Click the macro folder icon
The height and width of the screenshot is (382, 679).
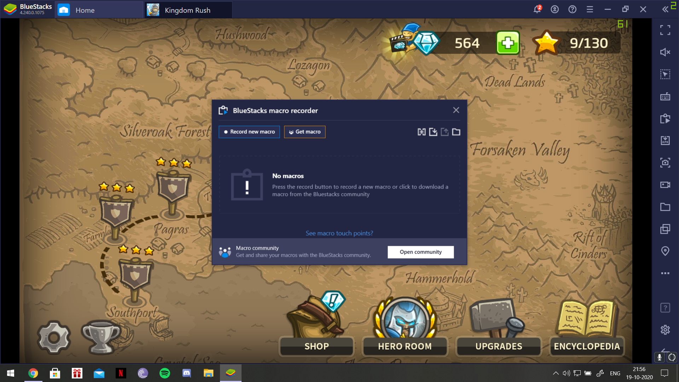457,132
